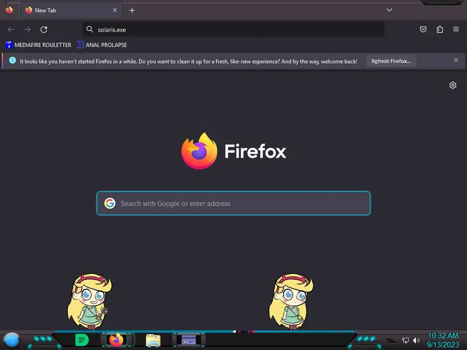
Task: Open the new tab personalize gear icon
Action: click(453, 85)
